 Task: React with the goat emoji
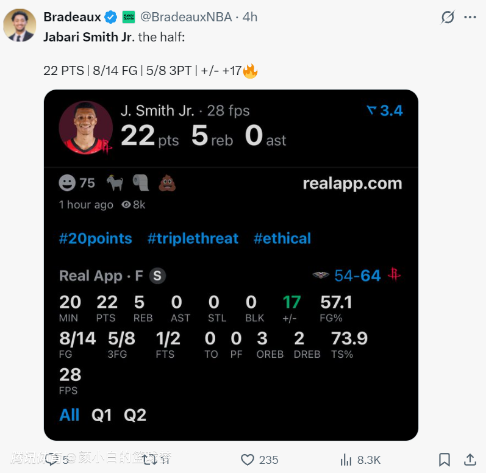coord(115,182)
